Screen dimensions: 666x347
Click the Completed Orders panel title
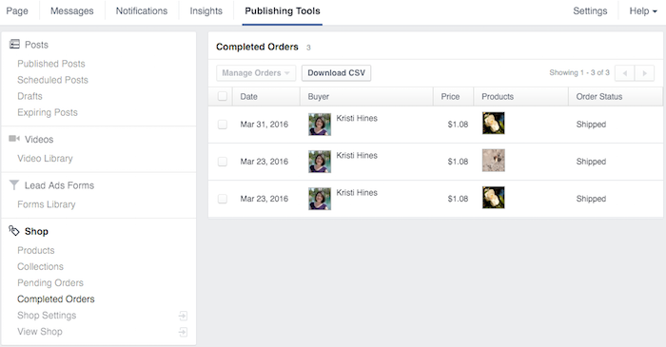pyautogui.click(x=257, y=48)
